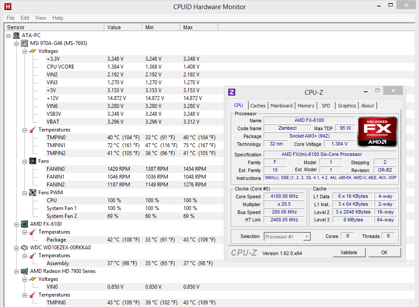
Task: Select the System Fan 2 PWM row
Action: point(135,216)
